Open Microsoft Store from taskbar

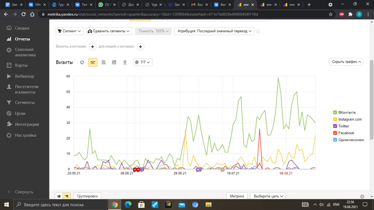tap(141, 205)
